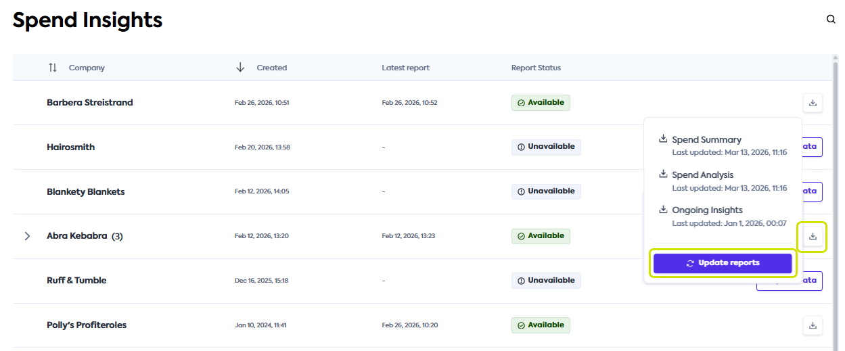Click Spend Analysis download icon
Viewport: 845px width, 351px height.
click(663, 174)
